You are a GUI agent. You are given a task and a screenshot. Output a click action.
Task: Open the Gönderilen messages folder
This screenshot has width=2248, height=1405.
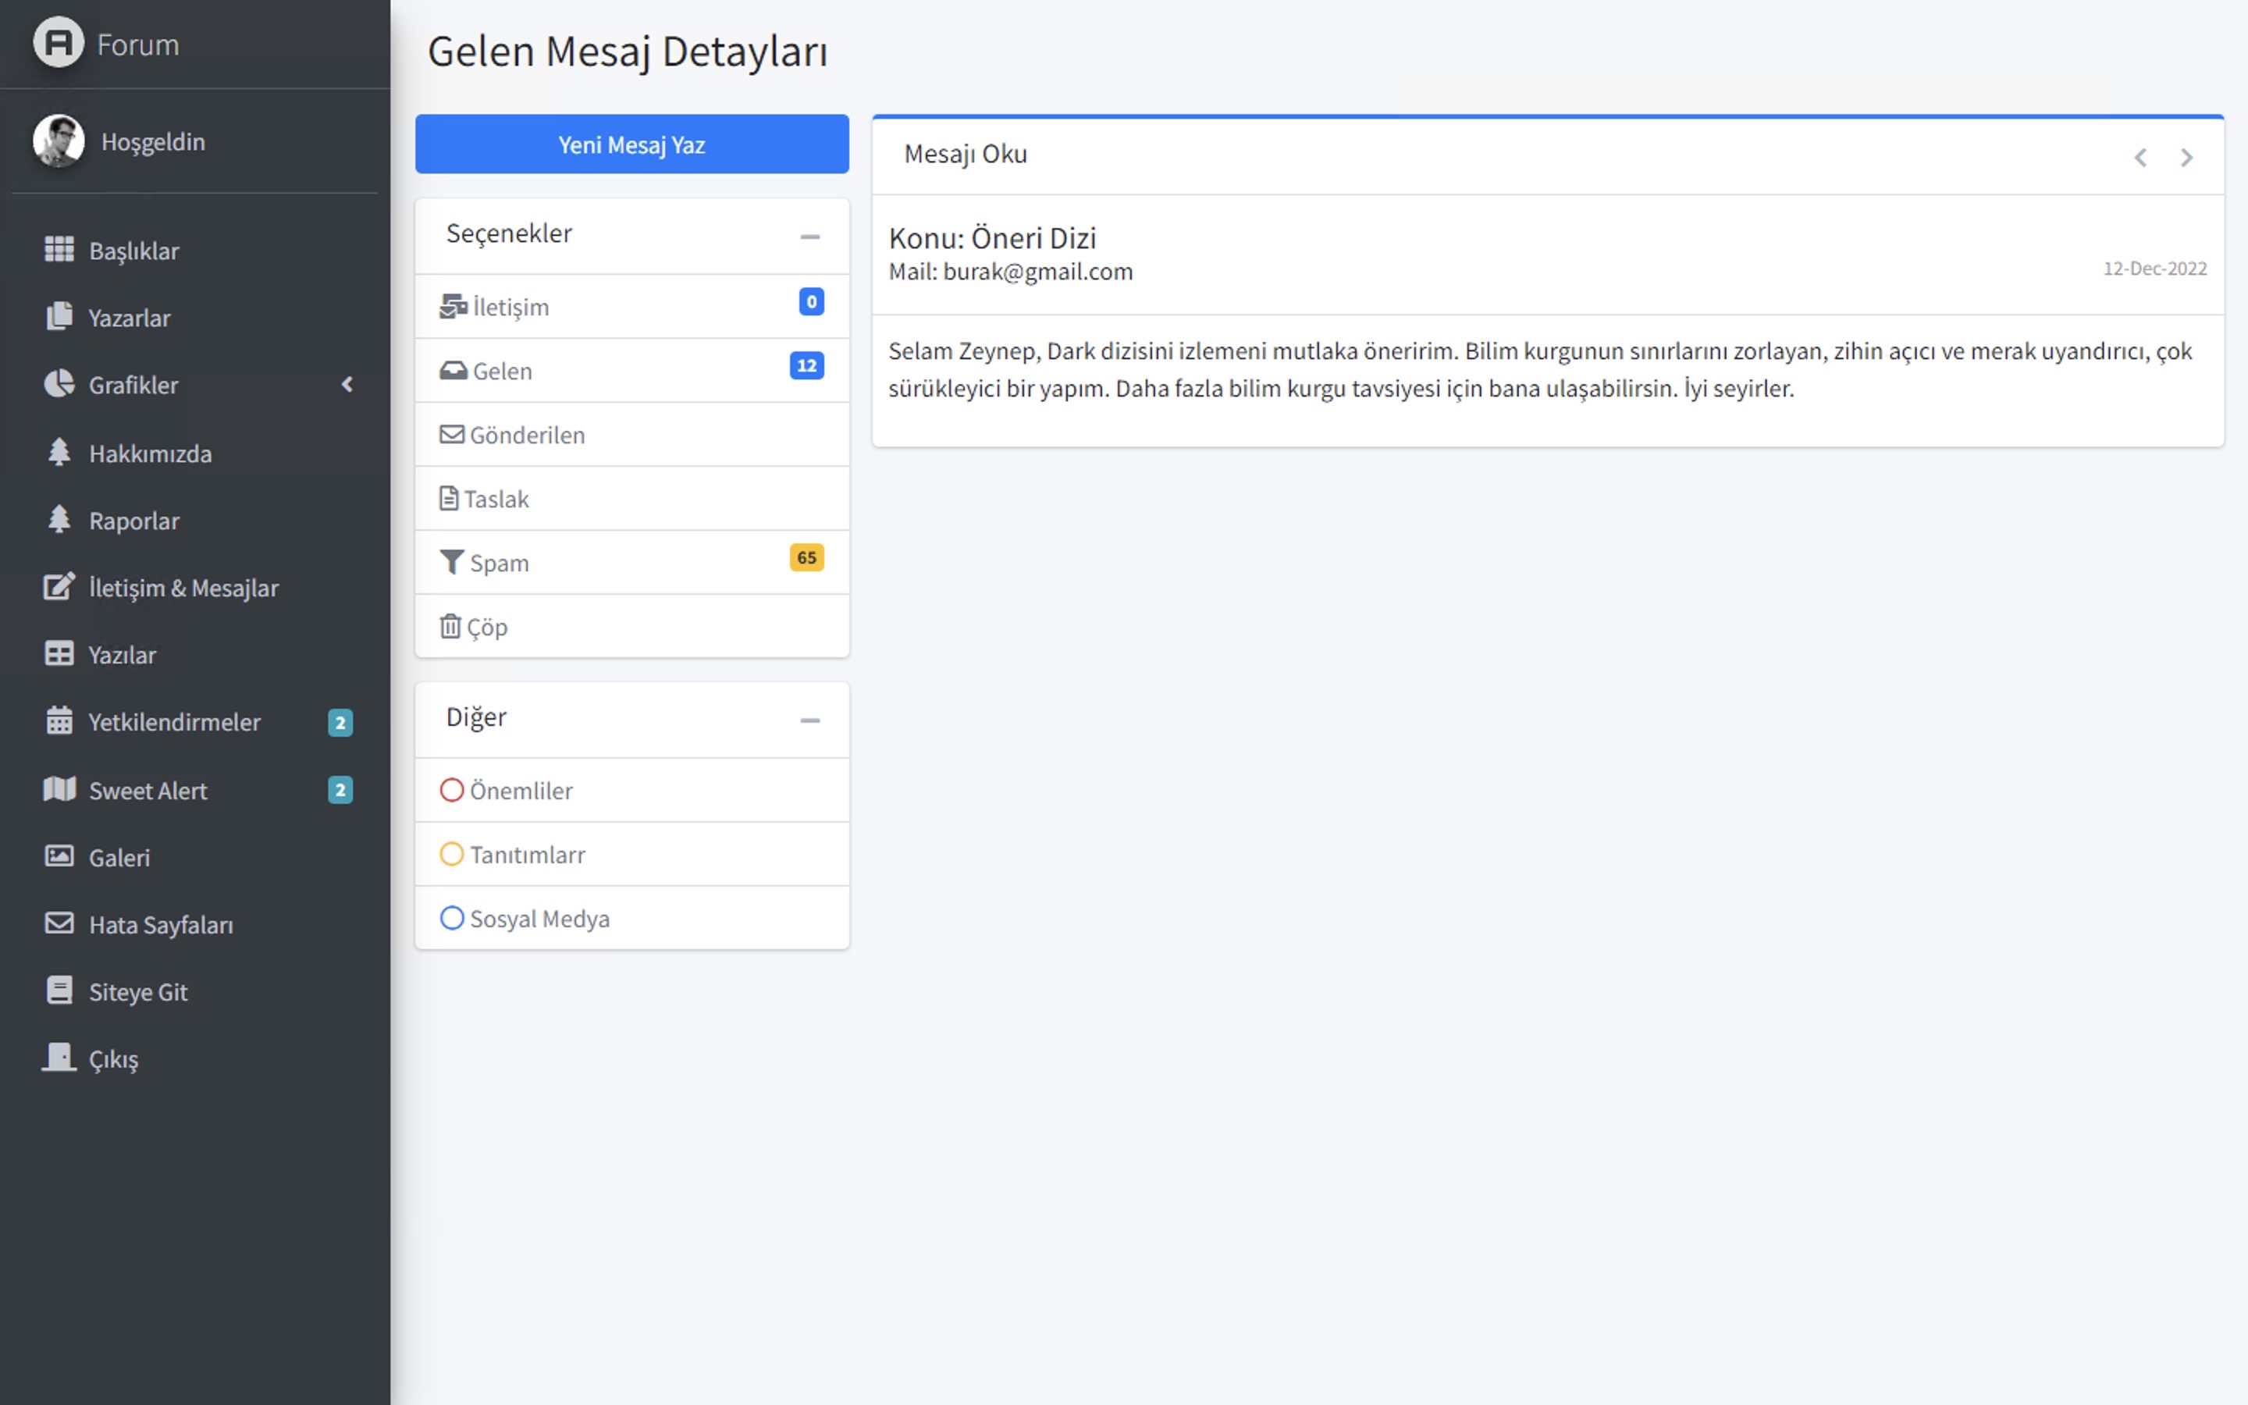(x=528, y=434)
